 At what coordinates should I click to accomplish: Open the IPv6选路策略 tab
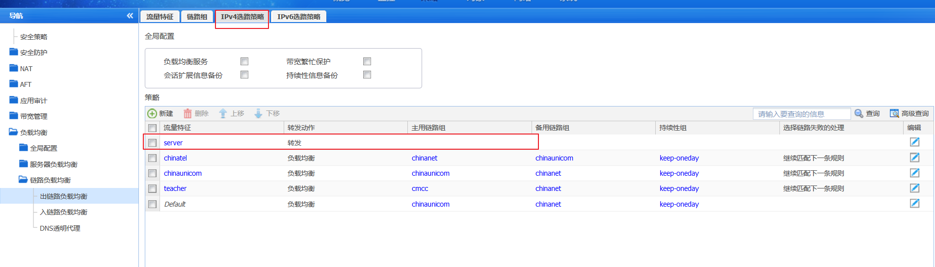click(x=298, y=17)
